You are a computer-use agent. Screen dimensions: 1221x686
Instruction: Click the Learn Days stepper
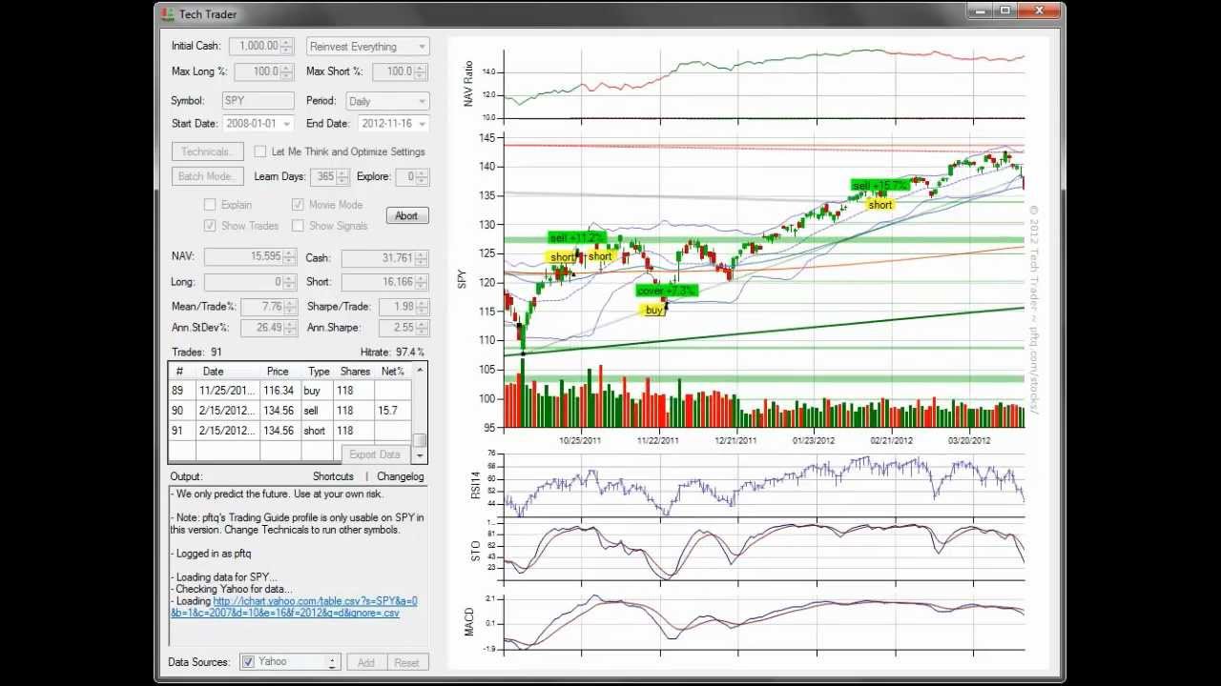[x=343, y=177]
